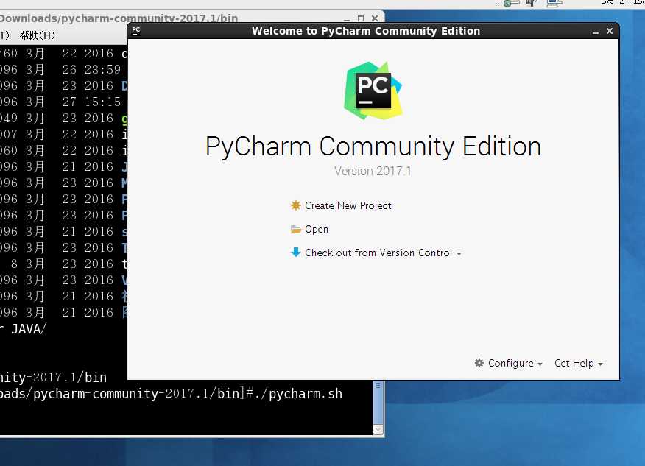Create New Project link

pos(348,205)
